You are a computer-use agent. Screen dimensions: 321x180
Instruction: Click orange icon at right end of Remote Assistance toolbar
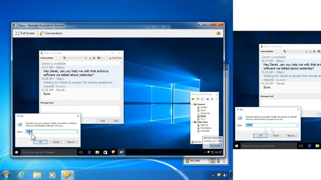[x=218, y=33]
